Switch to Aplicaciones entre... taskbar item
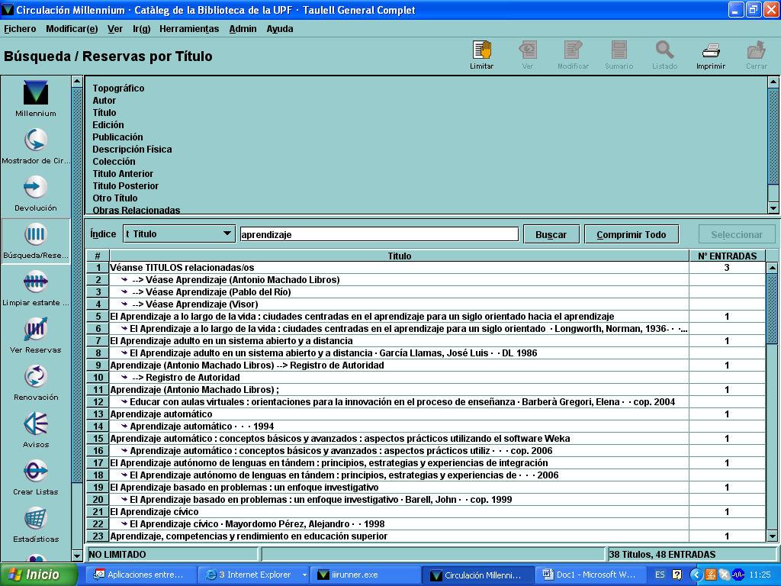Viewport: 781px width, 586px height. coord(140,575)
